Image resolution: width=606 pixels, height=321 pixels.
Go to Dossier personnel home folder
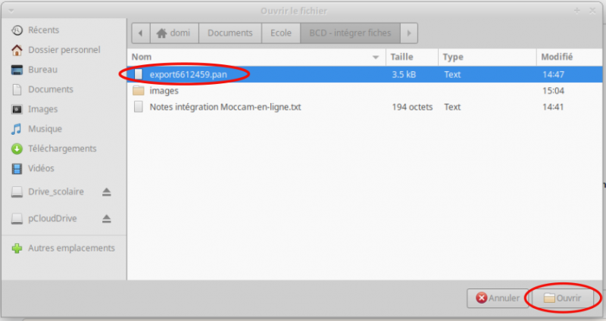[x=64, y=50]
